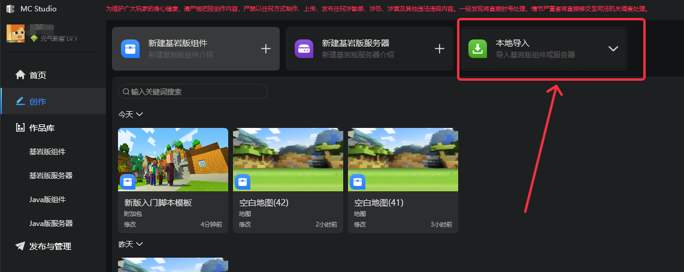Open 新版入门脚本模板 project thumbnail
The width and height of the screenshot is (684, 272).
(172, 159)
